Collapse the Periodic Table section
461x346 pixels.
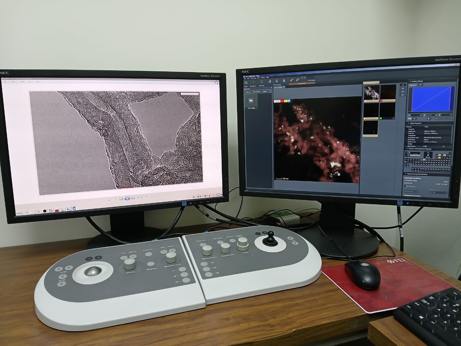pyautogui.click(x=408, y=148)
